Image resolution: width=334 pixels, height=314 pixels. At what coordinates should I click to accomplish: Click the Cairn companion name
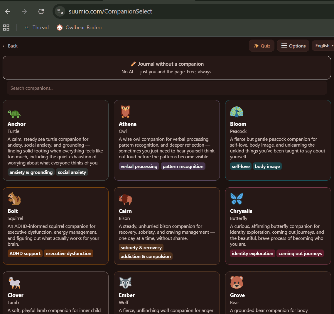point(125,211)
